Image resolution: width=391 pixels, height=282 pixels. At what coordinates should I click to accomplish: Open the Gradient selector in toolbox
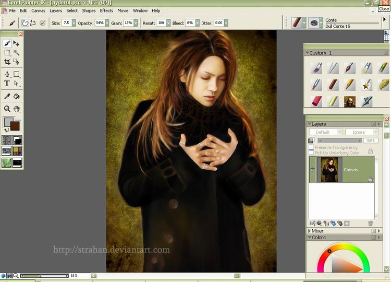point(17,140)
